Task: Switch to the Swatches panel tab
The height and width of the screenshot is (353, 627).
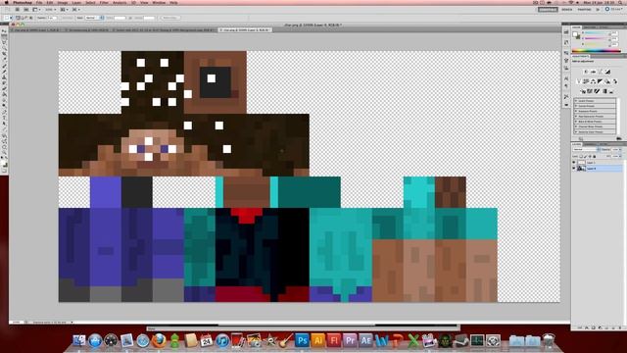Action: 590,27
